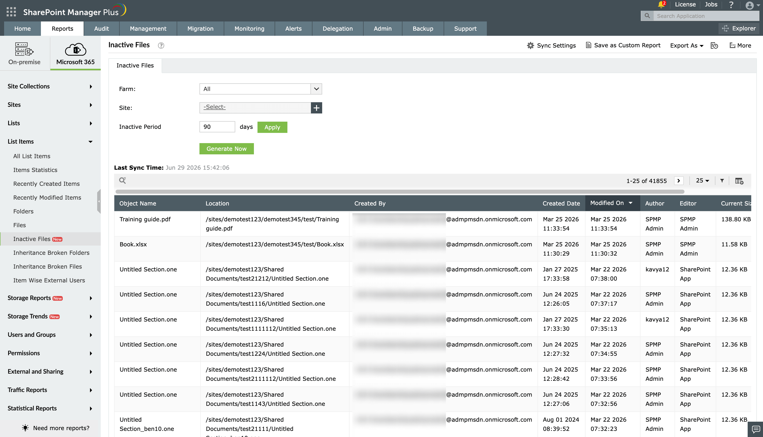This screenshot has height=437, width=763.
Task: Click the table search icon
Action: 122,180
